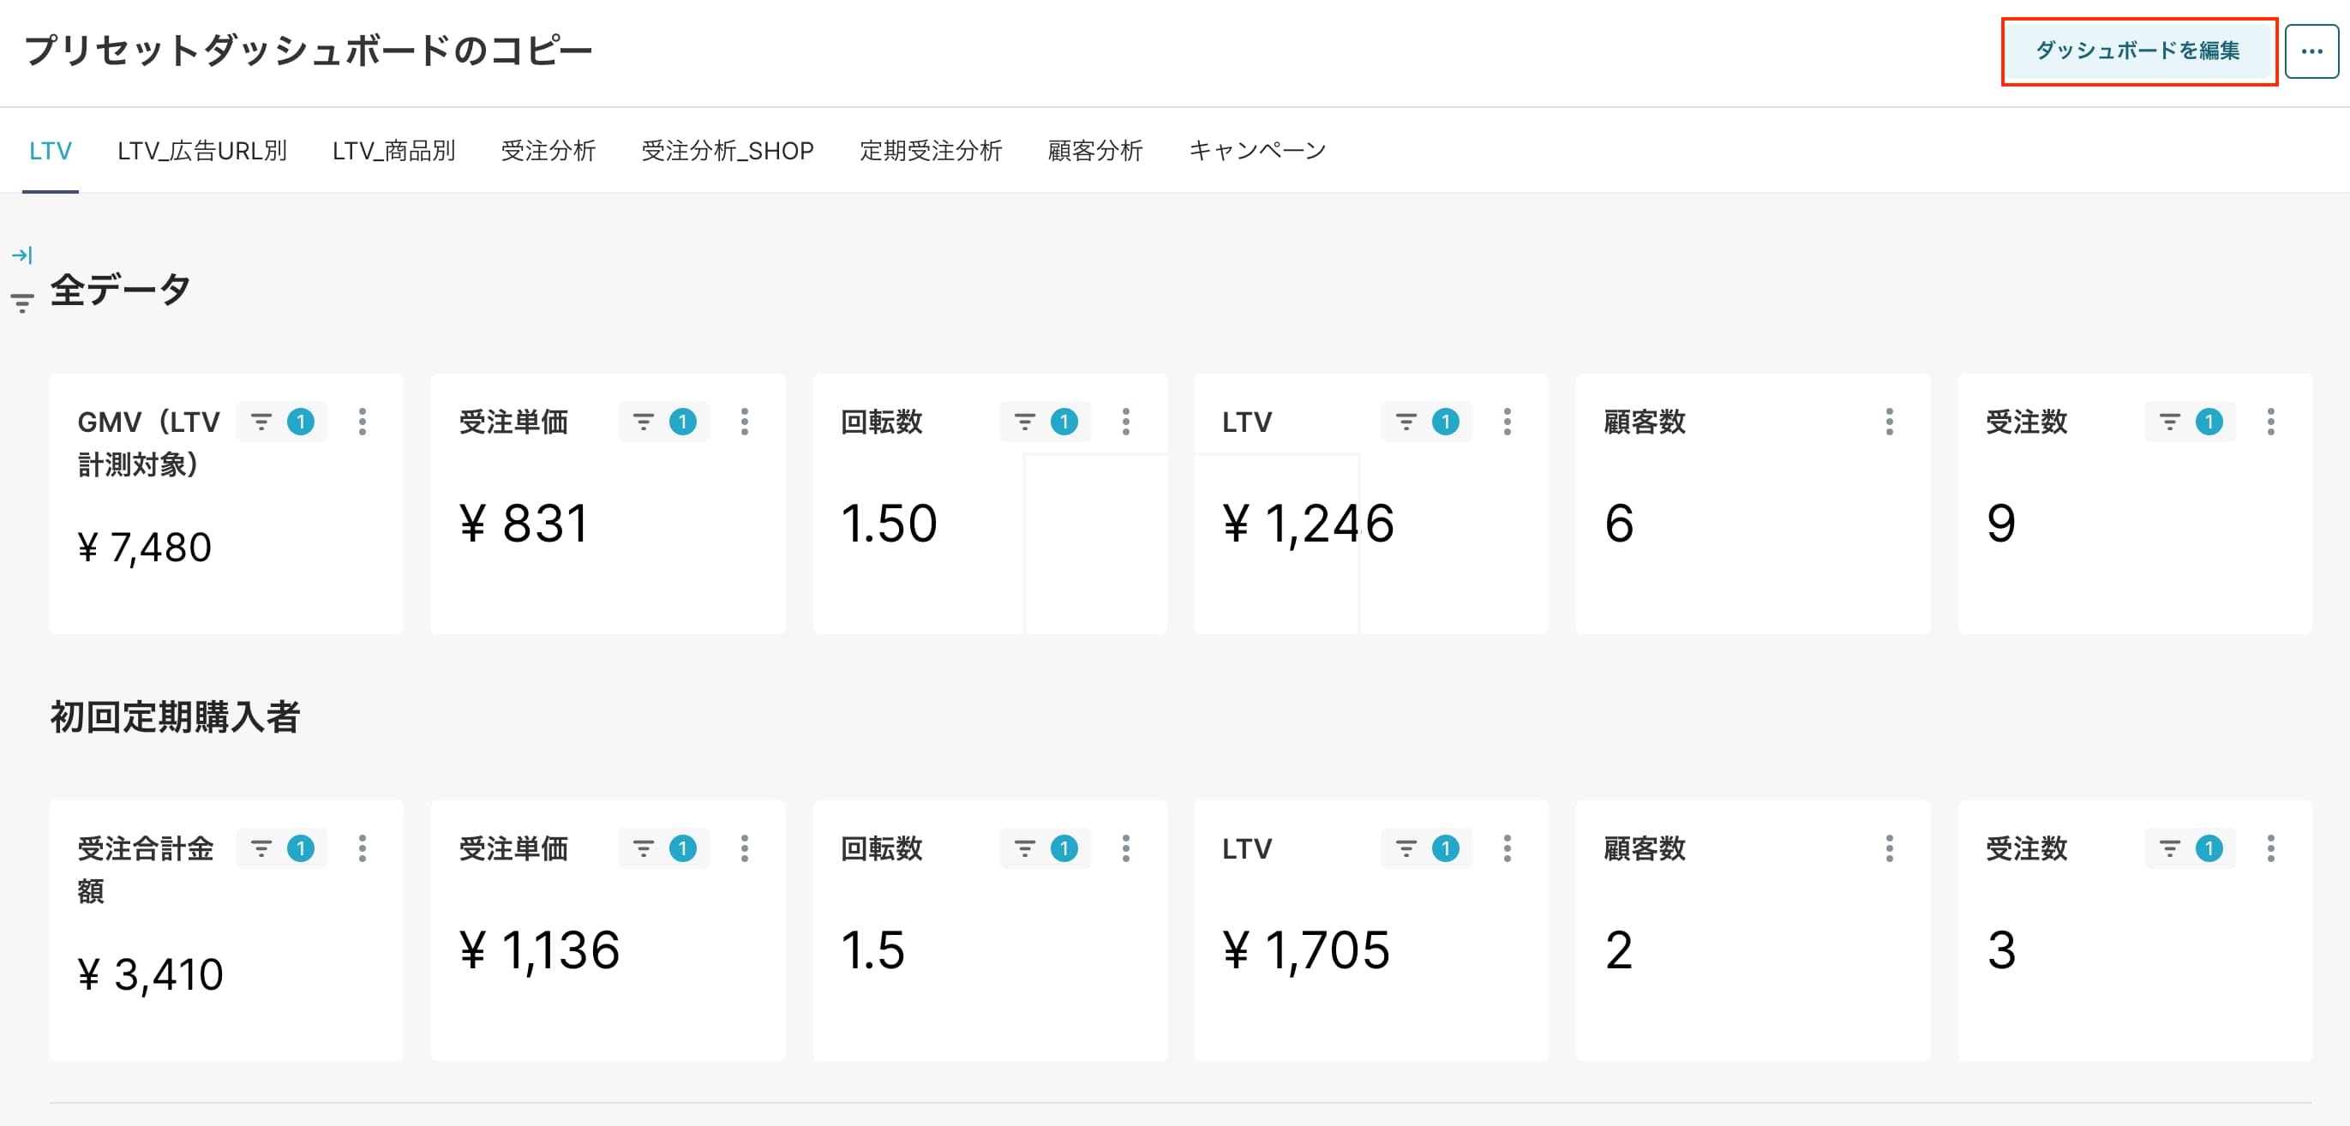Click filter badge on bottom 受注単価 card
The image size is (2350, 1126).
tap(682, 848)
